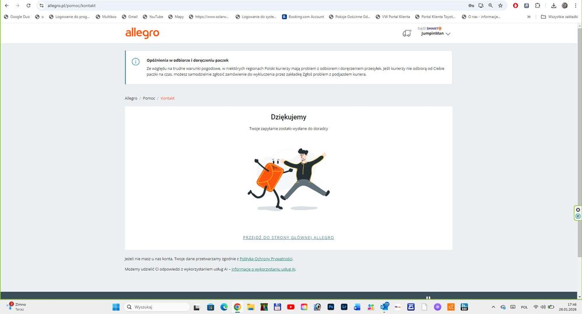Open the 'O nas - informacje' bookmark

tap(481, 17)
